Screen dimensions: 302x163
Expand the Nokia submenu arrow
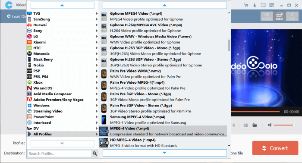[x=97, y=65]
